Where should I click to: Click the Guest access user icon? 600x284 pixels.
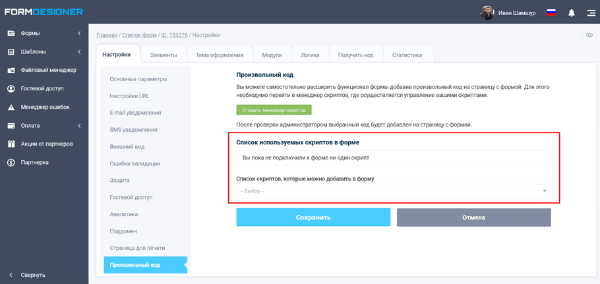point(11,89)
